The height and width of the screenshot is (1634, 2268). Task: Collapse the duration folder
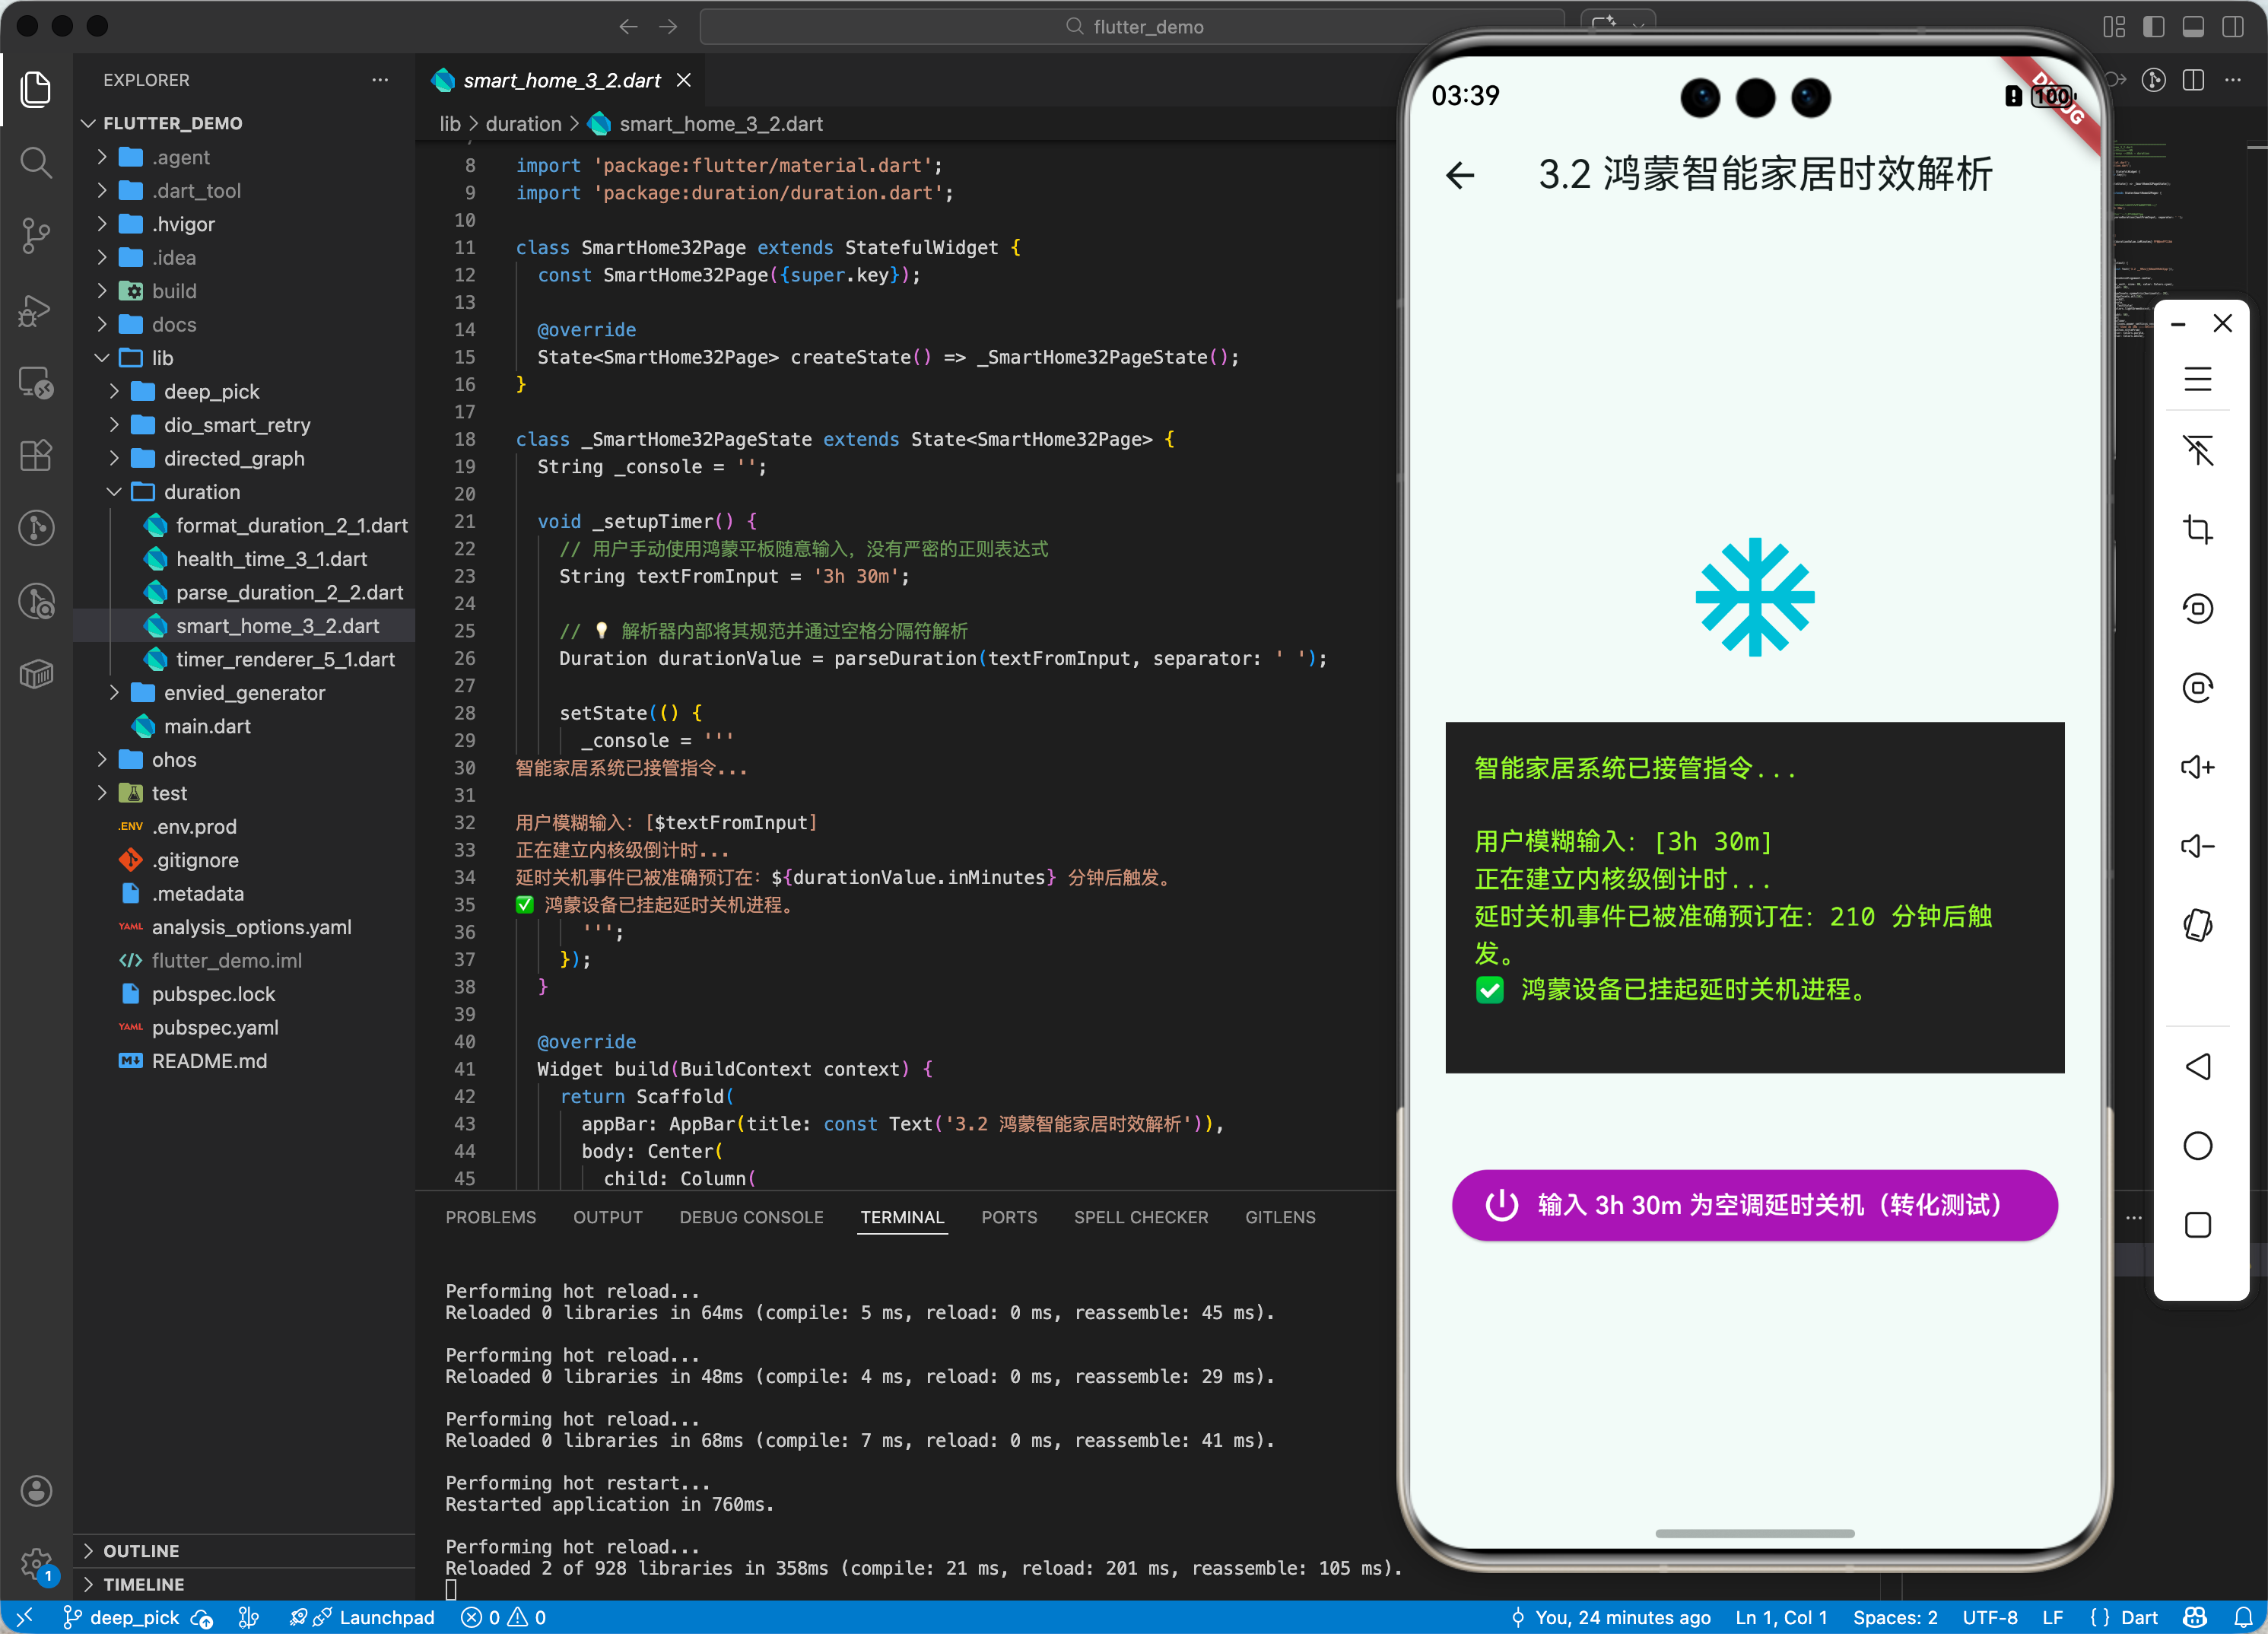[x=201, y=492]
